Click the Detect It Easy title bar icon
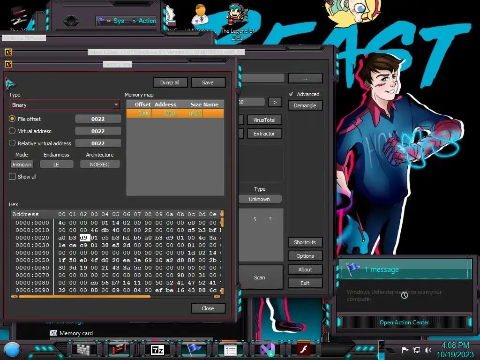Viewport: 480px width, 360px height. 8,52
